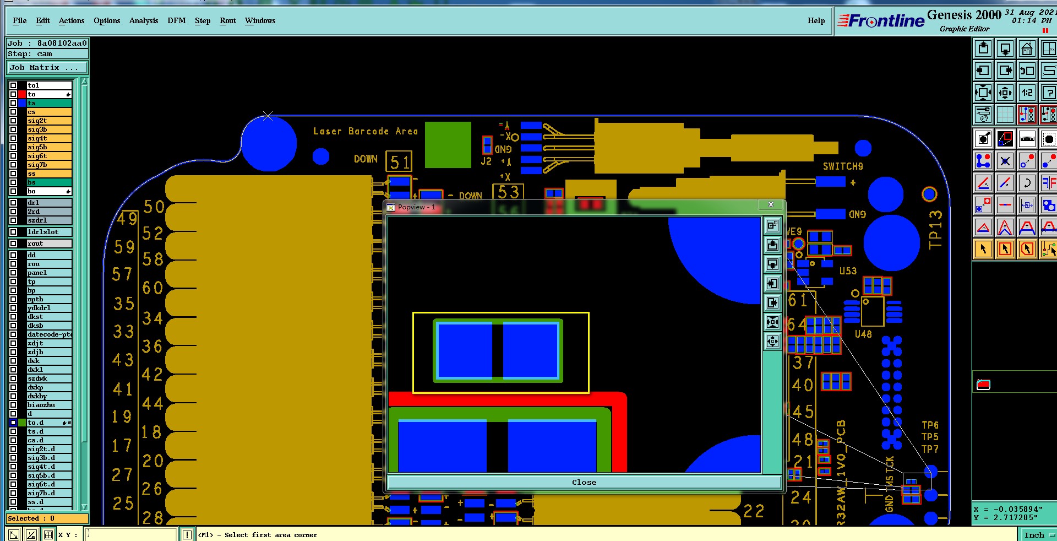Select the rotate arrow tool icon
Viewport: 1057px width, 541px height.
pos(1027,183)
